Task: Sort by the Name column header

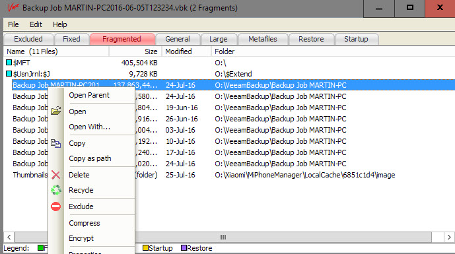Action: (x=56, y=51)
